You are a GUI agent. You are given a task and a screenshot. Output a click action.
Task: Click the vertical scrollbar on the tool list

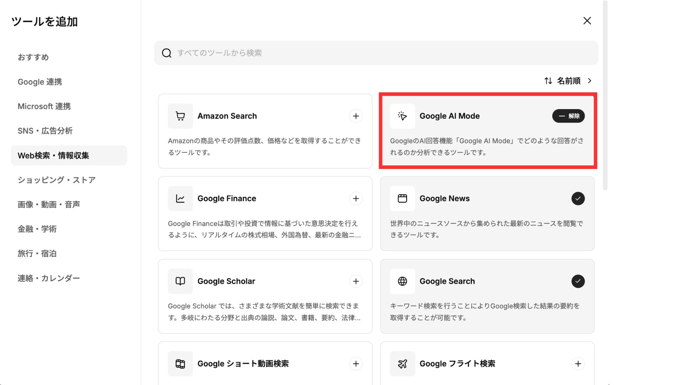605,96
